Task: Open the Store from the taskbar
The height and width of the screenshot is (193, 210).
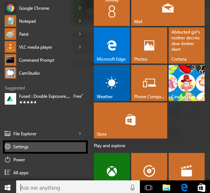Action: point(202,187)
